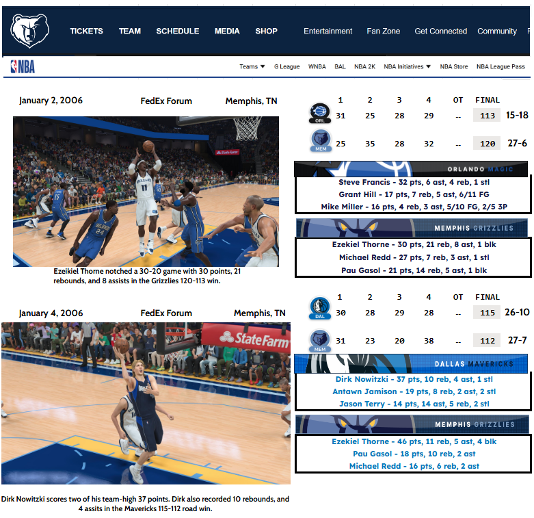Image resolution: width=534 pixels, height=518 pixels.
Task: Follow the WNBA link
Action: (x=317, y=66)
